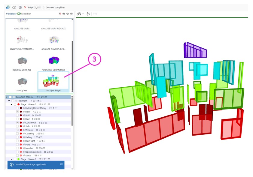Collapse the Etage : Niveau 0 node
The image size is (253, 177).
coord(11,104)
